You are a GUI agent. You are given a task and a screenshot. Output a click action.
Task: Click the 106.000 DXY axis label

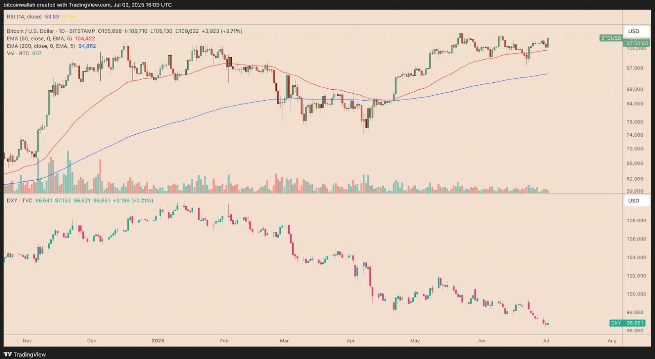point(636,239)
